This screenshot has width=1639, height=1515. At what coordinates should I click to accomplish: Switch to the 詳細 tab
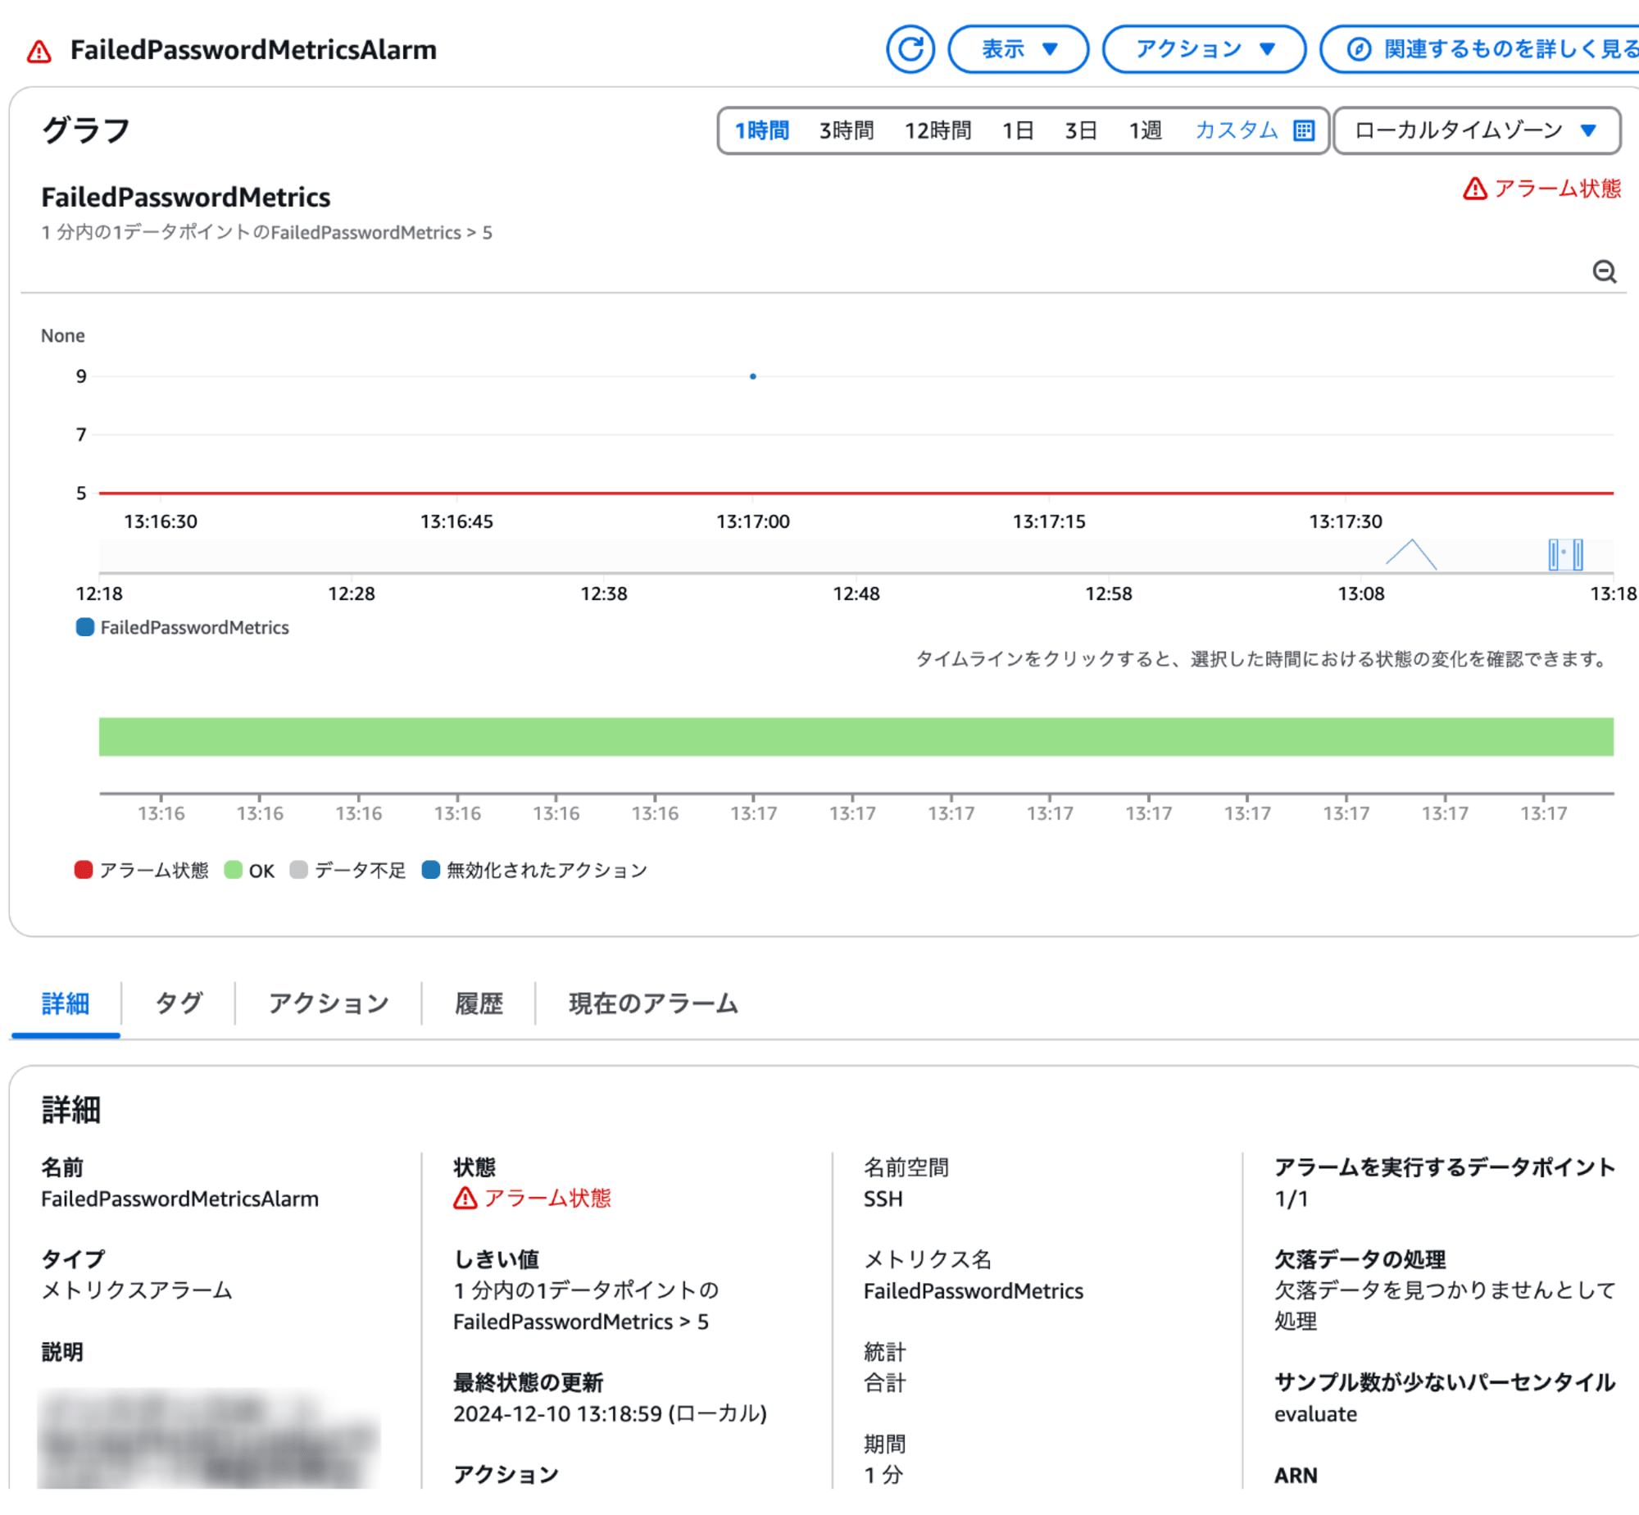point(66,1003)
